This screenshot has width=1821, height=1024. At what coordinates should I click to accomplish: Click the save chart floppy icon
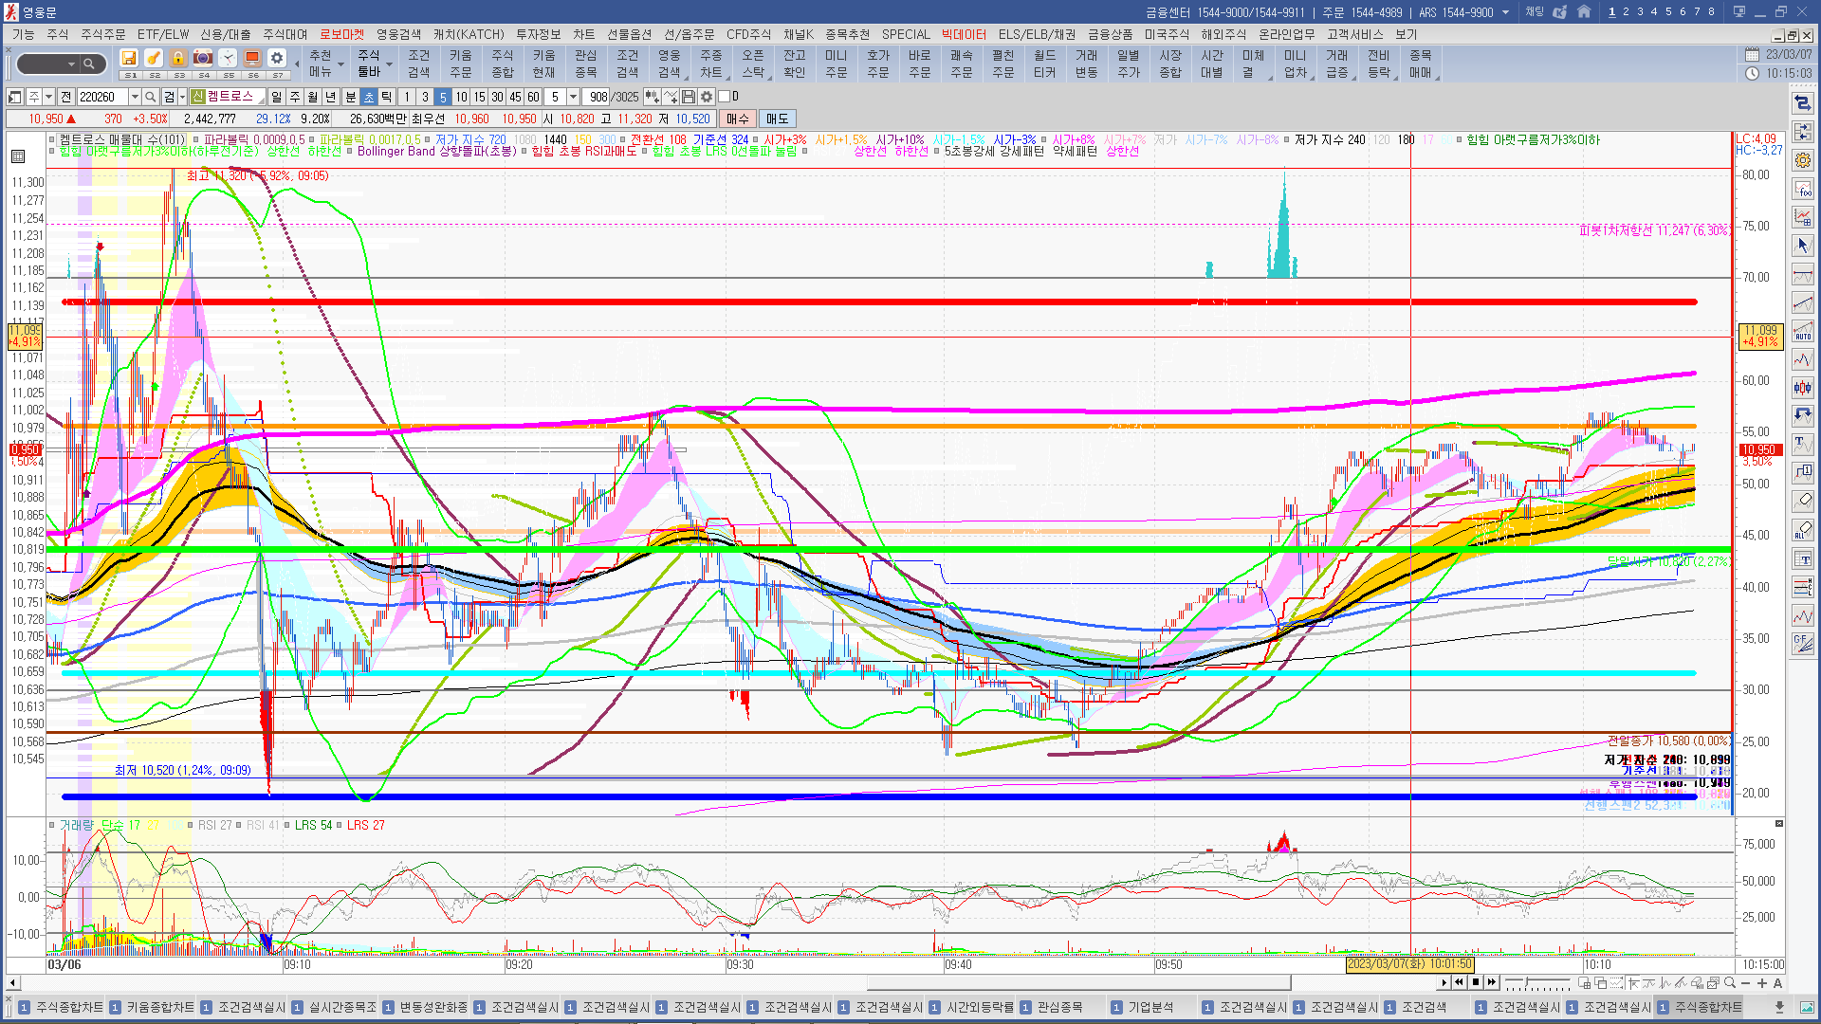pos(689,97)
